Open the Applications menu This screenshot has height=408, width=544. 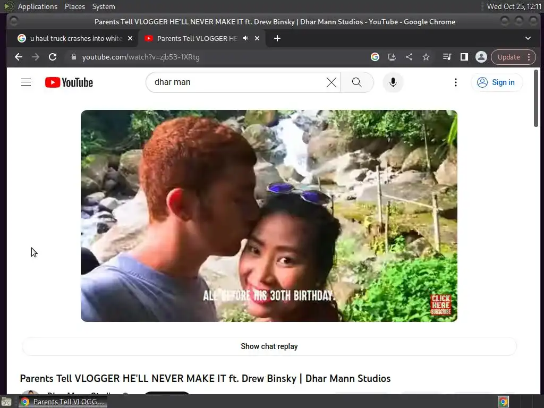point(38,6)
